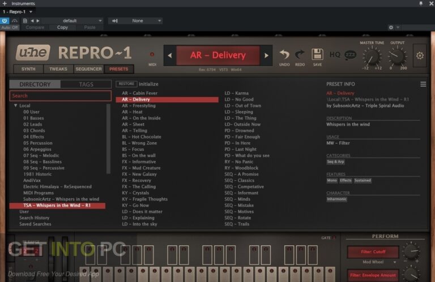435x282 pixels.
Task: Click the MIDI activity indicator light
Action: tap(152, 54)
